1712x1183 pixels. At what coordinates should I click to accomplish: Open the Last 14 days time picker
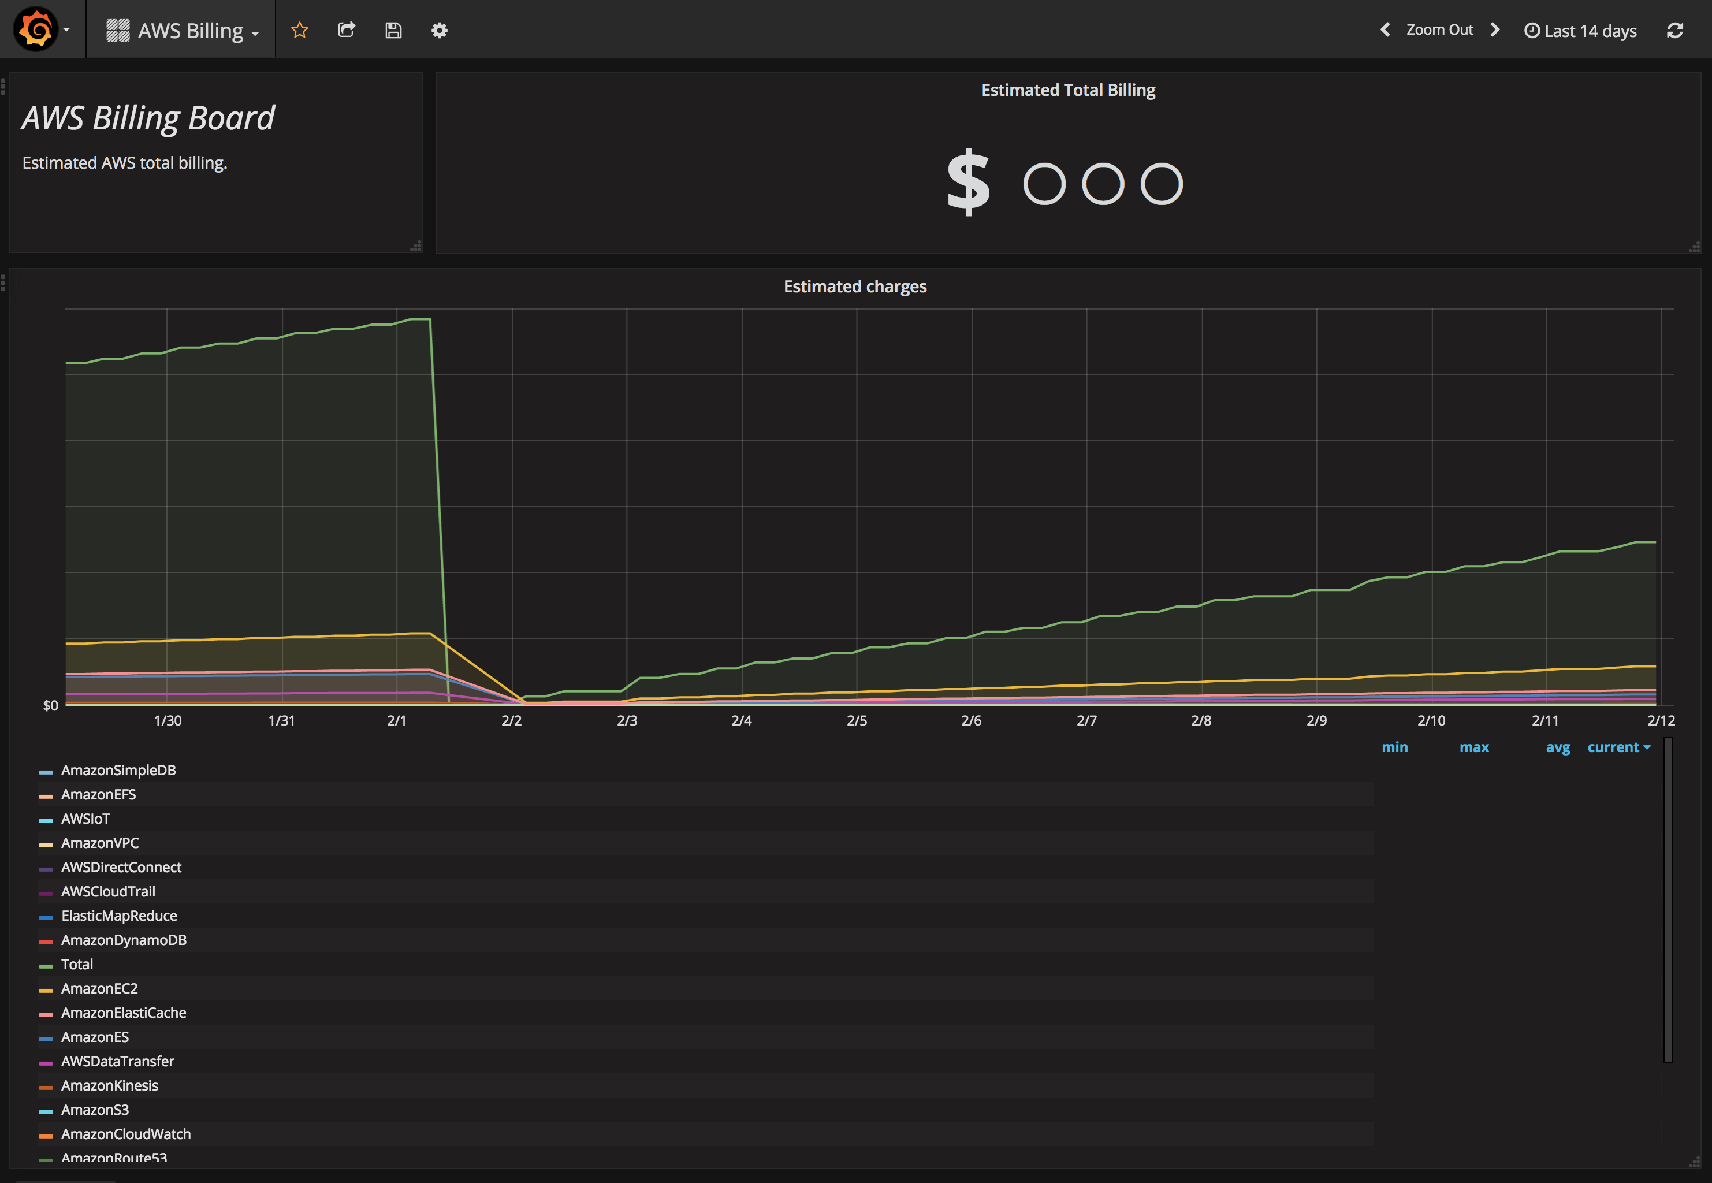1580,31
